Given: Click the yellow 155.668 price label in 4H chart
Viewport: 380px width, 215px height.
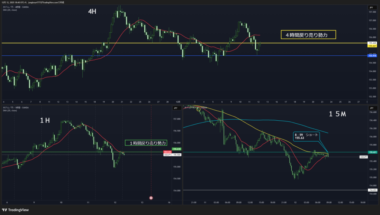Looking at the screenshot, I should click(x=372, y=43).
